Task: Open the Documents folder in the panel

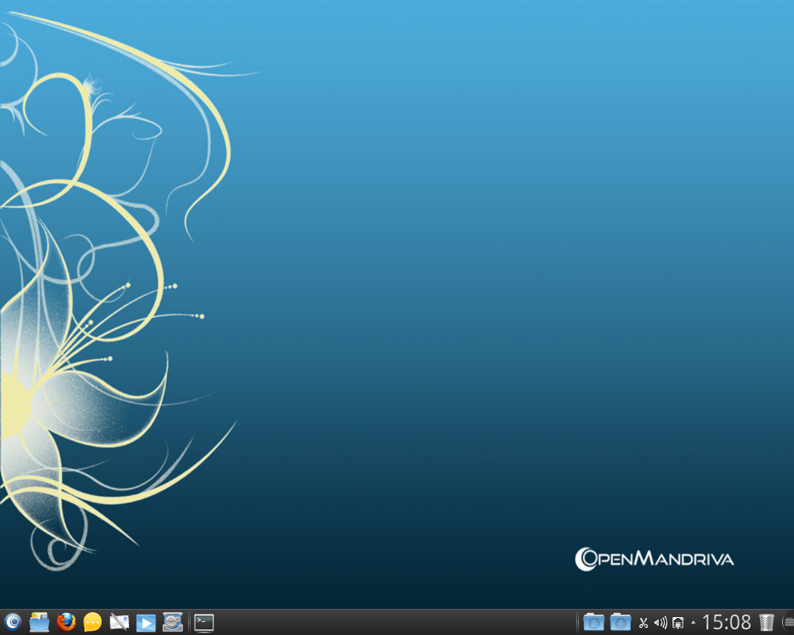Action: click(594, 622)
